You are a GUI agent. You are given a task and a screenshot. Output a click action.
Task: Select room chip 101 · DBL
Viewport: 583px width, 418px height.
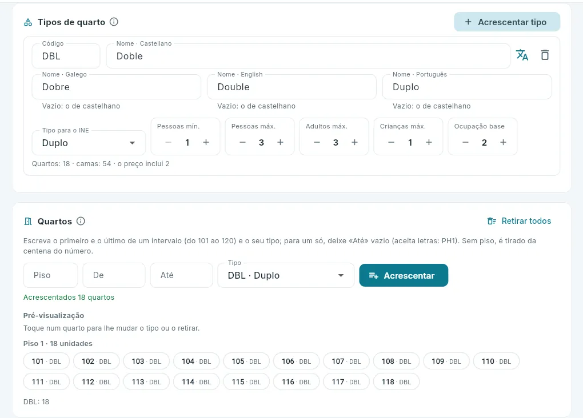pyautogui.click(x=46, y=361)
